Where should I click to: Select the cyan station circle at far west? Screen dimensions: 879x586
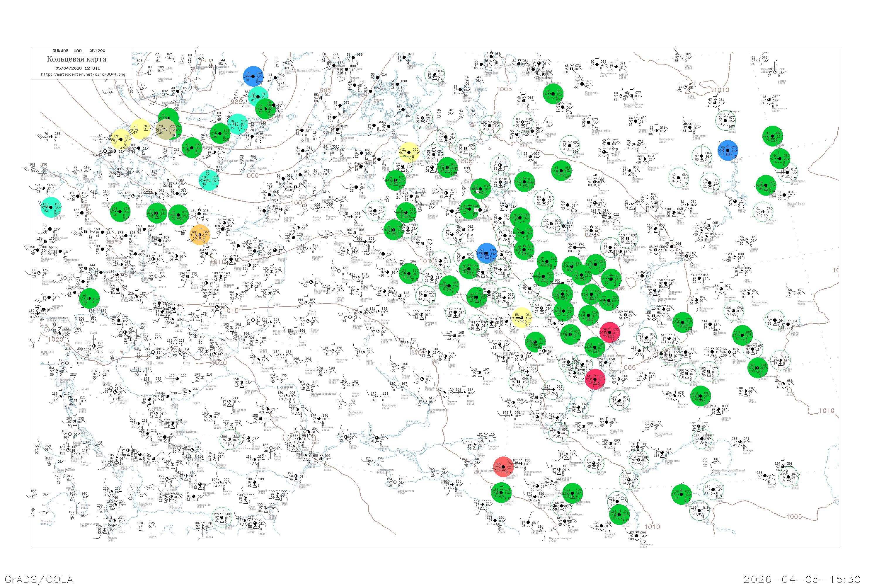click(51, 207)
